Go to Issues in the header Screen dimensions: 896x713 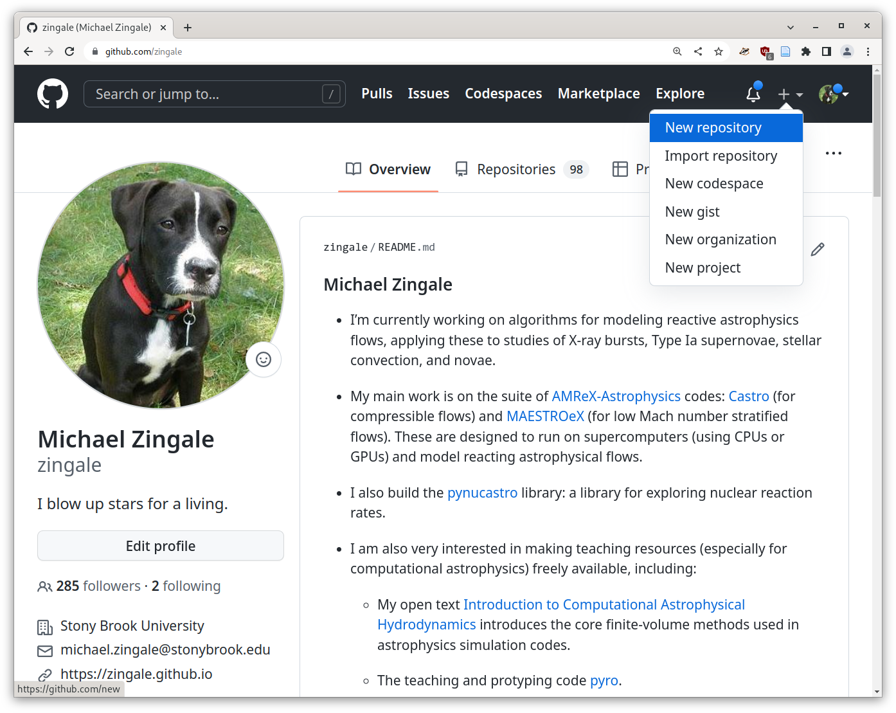tap(429, 93)
